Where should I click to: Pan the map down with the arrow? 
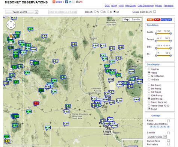click(11, 27)
